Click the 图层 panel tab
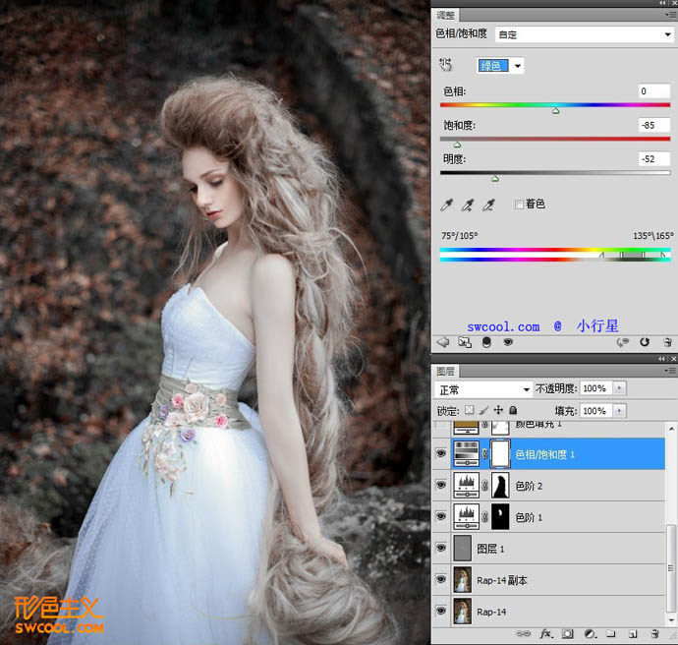 pos(448,372)
